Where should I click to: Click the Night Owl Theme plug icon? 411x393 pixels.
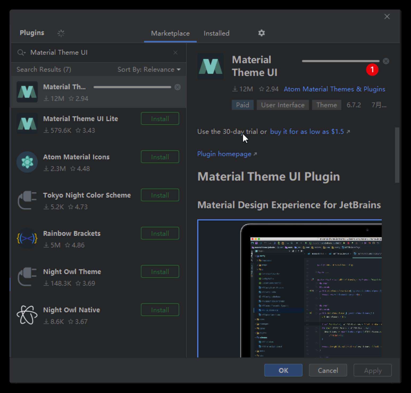(27, 277)
